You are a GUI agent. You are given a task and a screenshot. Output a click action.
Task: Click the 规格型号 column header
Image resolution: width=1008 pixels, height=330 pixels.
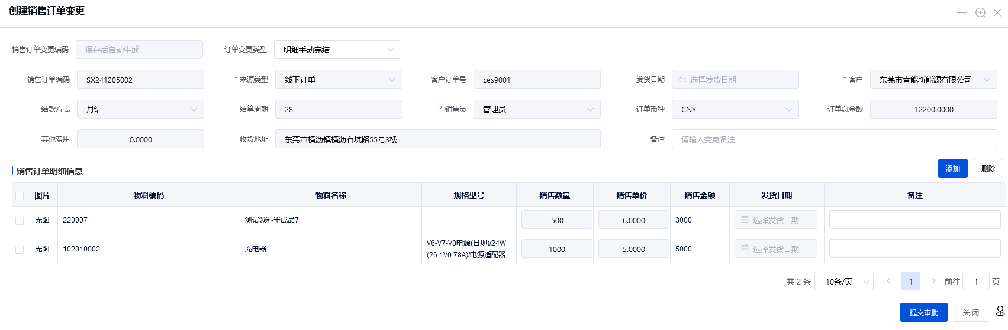pyautogui.click(x=469, y=195)
